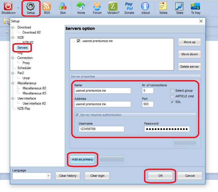Open the Forum people icon

pos(97,6)
